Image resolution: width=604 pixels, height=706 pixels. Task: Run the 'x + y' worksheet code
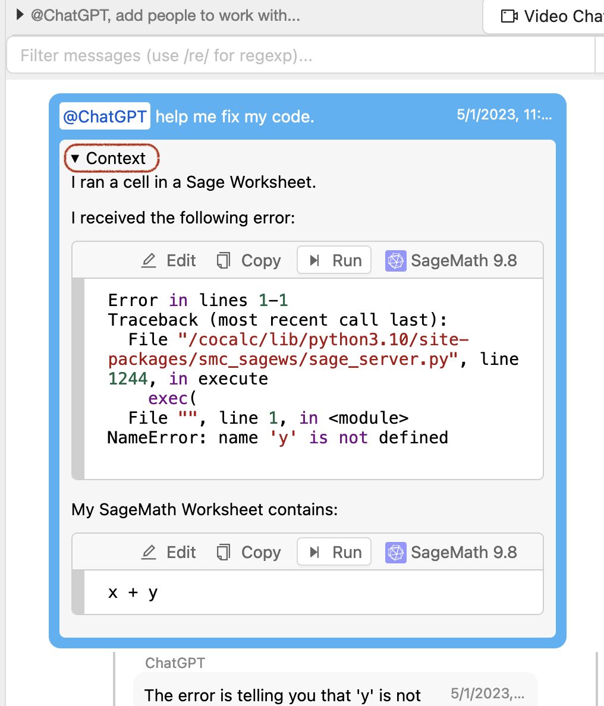point(334,553)
